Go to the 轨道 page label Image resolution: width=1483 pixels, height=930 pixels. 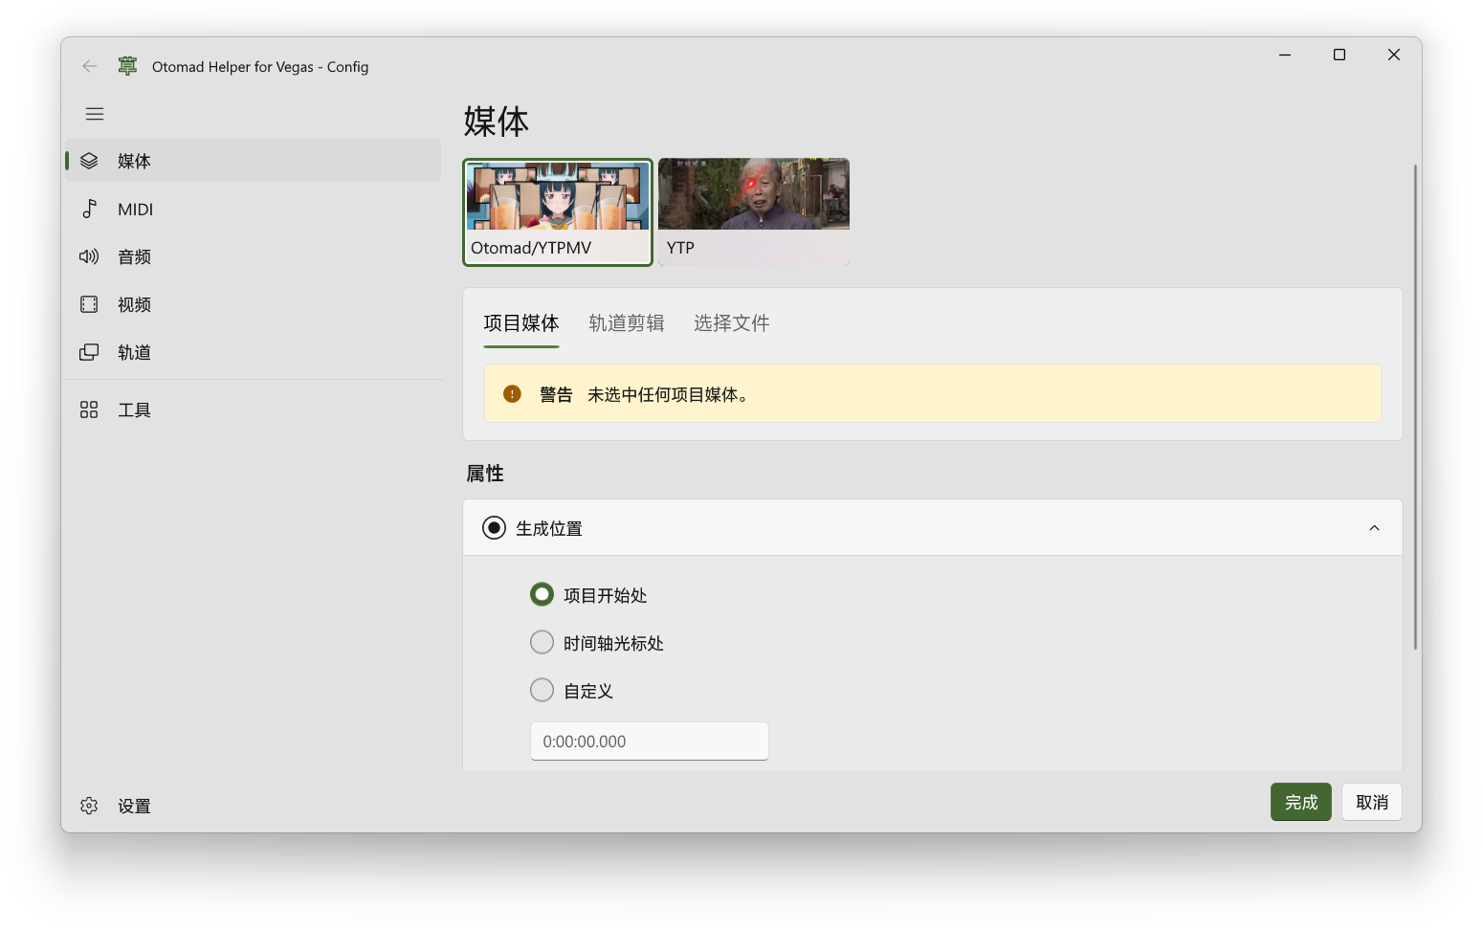click(x=134, y=352)
